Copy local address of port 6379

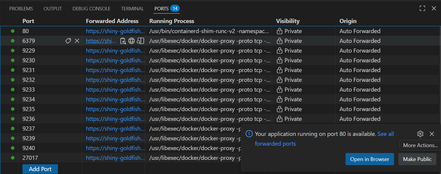[123, 41]
